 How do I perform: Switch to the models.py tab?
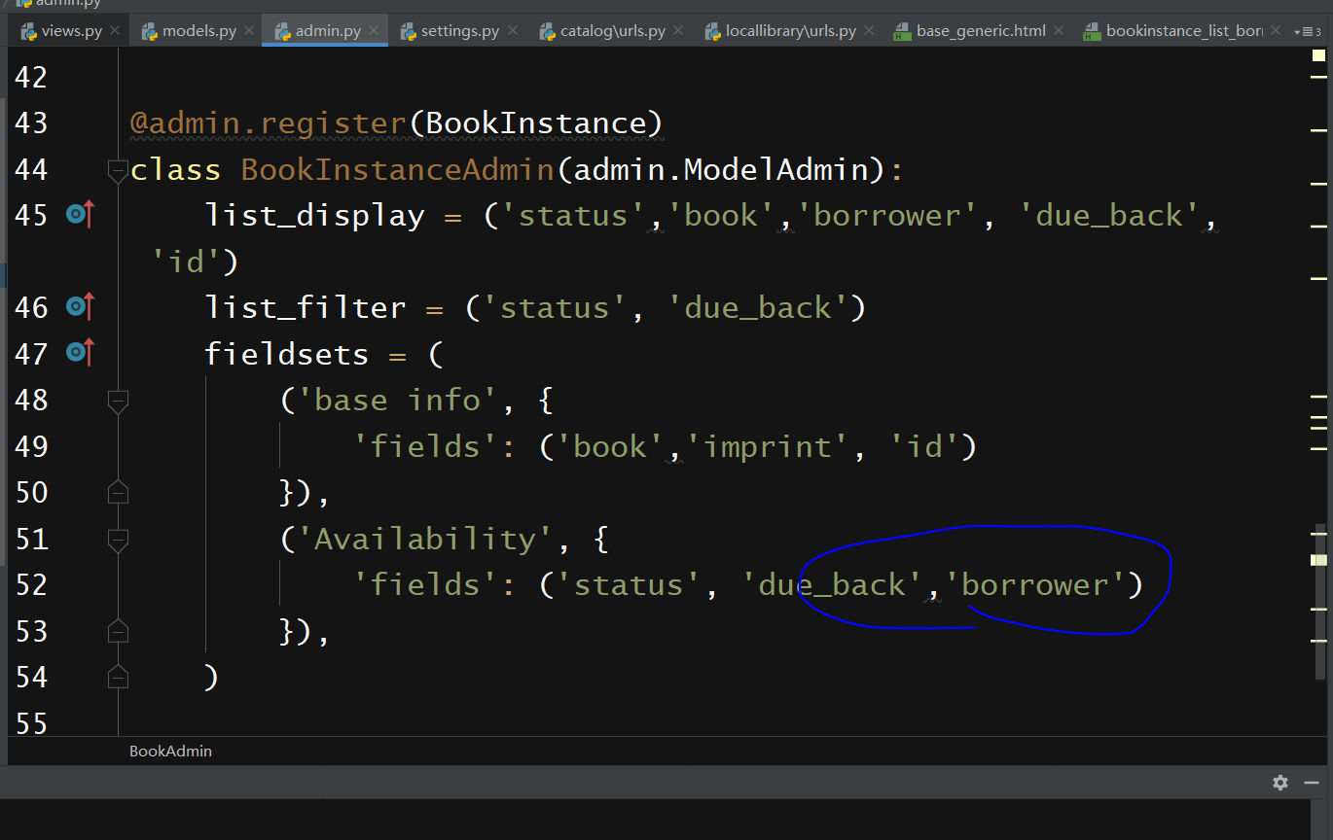[x=198, y=31]
